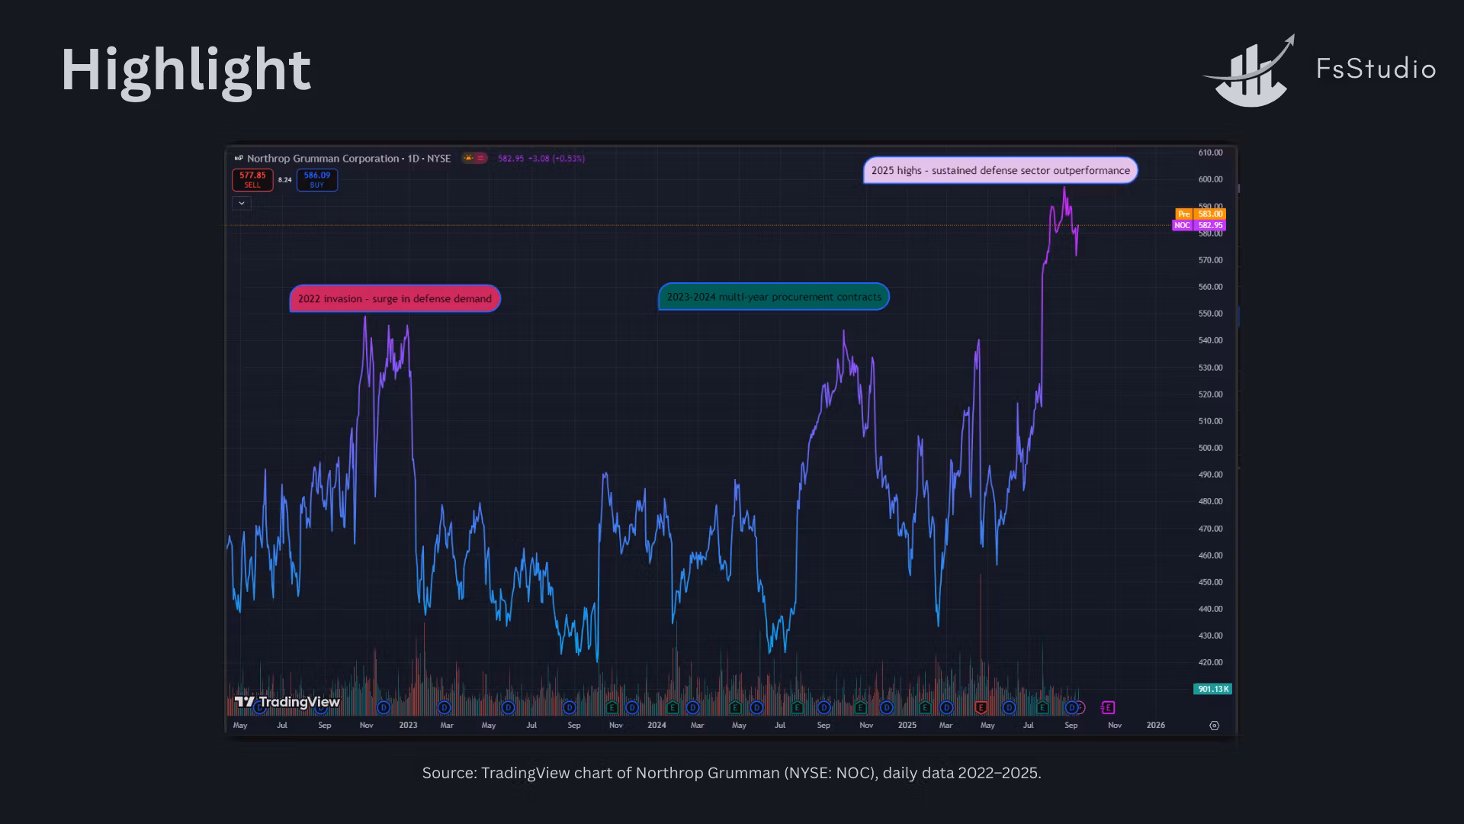Open the dividend marker for June 2024

[756, 708]
